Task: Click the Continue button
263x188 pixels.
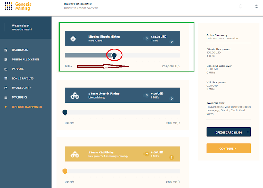Action: tap(228, 148)
